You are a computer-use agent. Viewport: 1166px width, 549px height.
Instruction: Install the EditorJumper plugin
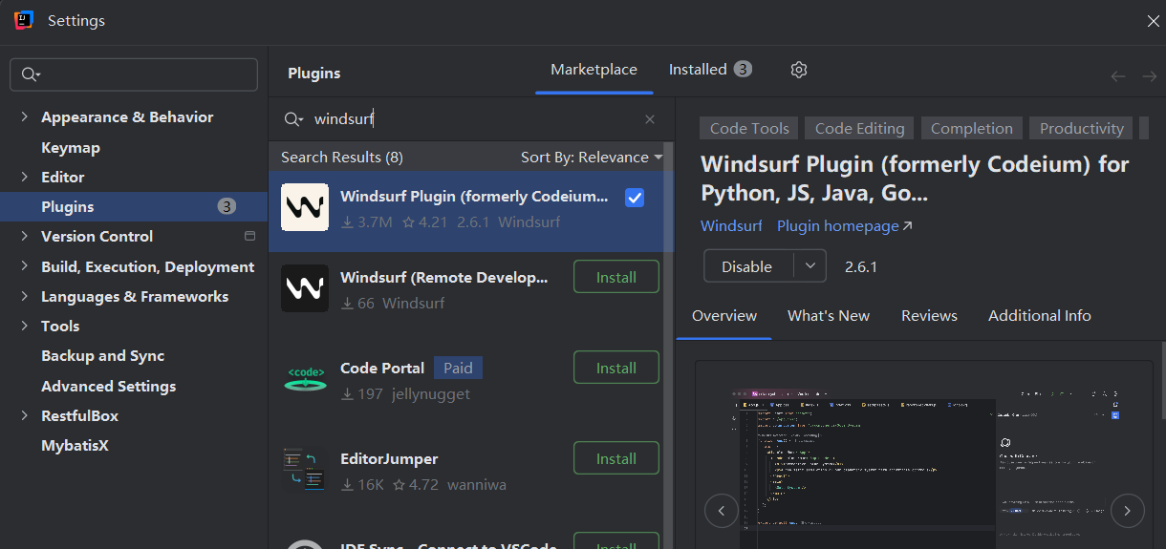(616, 458)
